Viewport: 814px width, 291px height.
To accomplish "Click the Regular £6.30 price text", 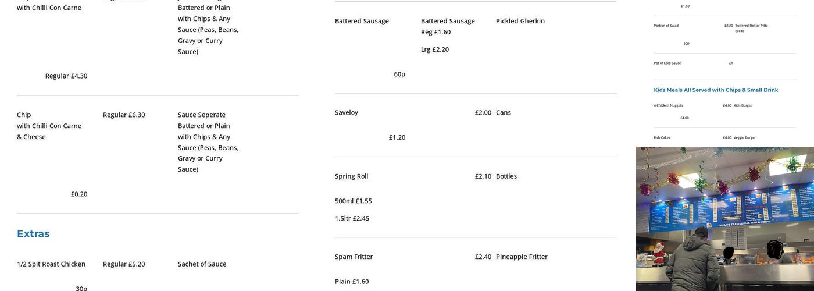I will (x=124, y=115).
